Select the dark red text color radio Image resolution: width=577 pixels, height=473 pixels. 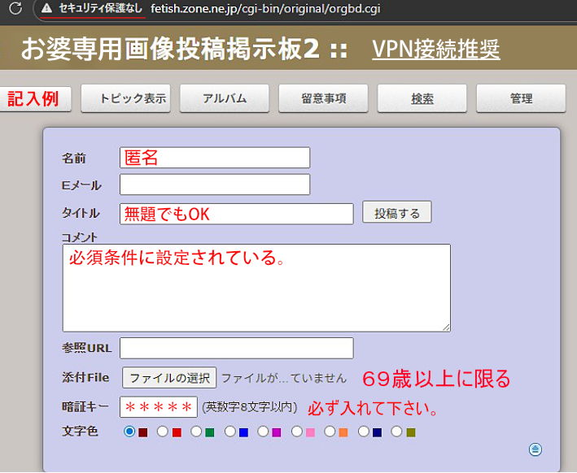[129, 432]
